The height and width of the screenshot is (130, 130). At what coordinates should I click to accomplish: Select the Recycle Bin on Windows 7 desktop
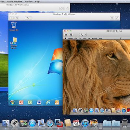pyautogui.click(x=14, y=26)
